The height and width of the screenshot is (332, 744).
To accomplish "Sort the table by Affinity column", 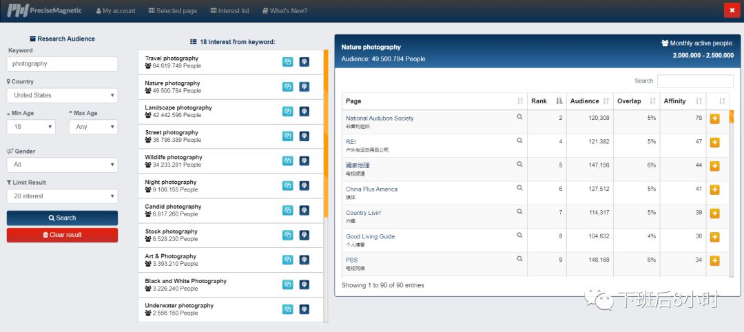I will click(x=683, y=101).
